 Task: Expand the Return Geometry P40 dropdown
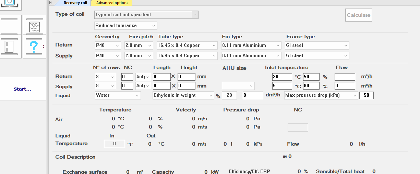click(108, 45)
